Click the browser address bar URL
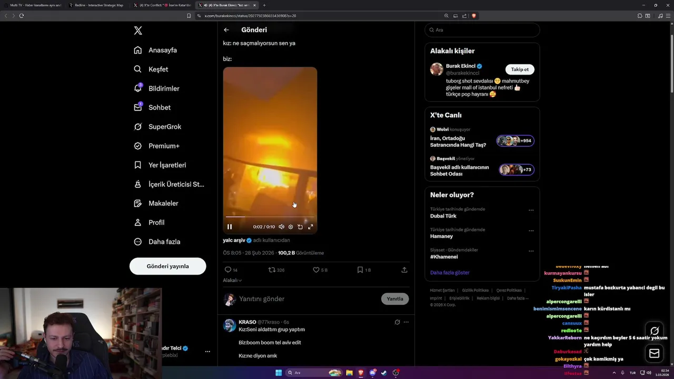The image size is (674, 379). (250, 16)
